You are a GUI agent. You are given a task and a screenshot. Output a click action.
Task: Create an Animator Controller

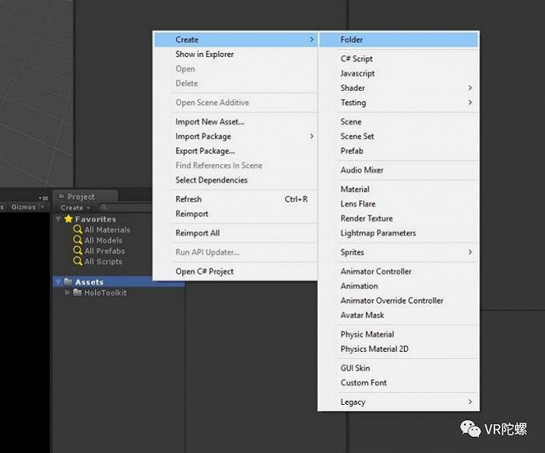coord(399,272)
